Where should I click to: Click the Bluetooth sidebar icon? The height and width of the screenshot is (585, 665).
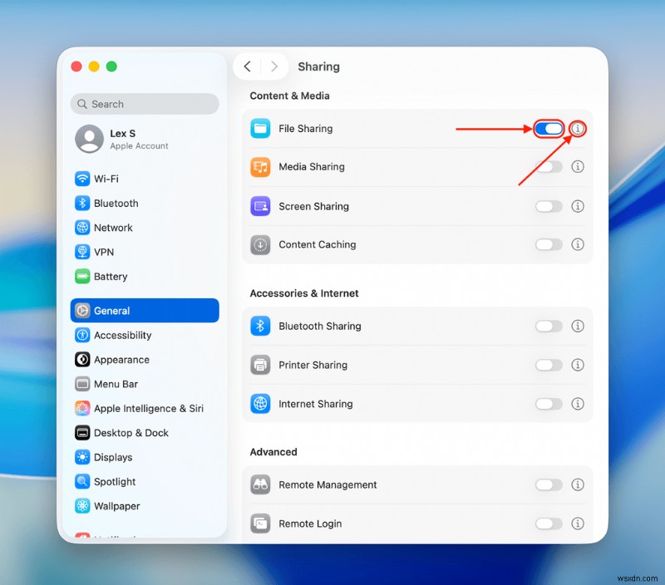tap(82, 203)
